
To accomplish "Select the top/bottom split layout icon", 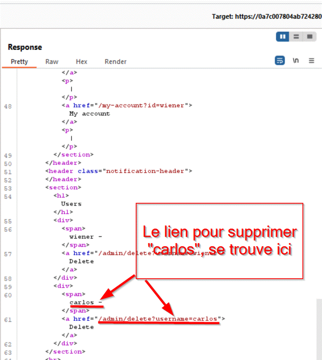I will tap(296, 37).
